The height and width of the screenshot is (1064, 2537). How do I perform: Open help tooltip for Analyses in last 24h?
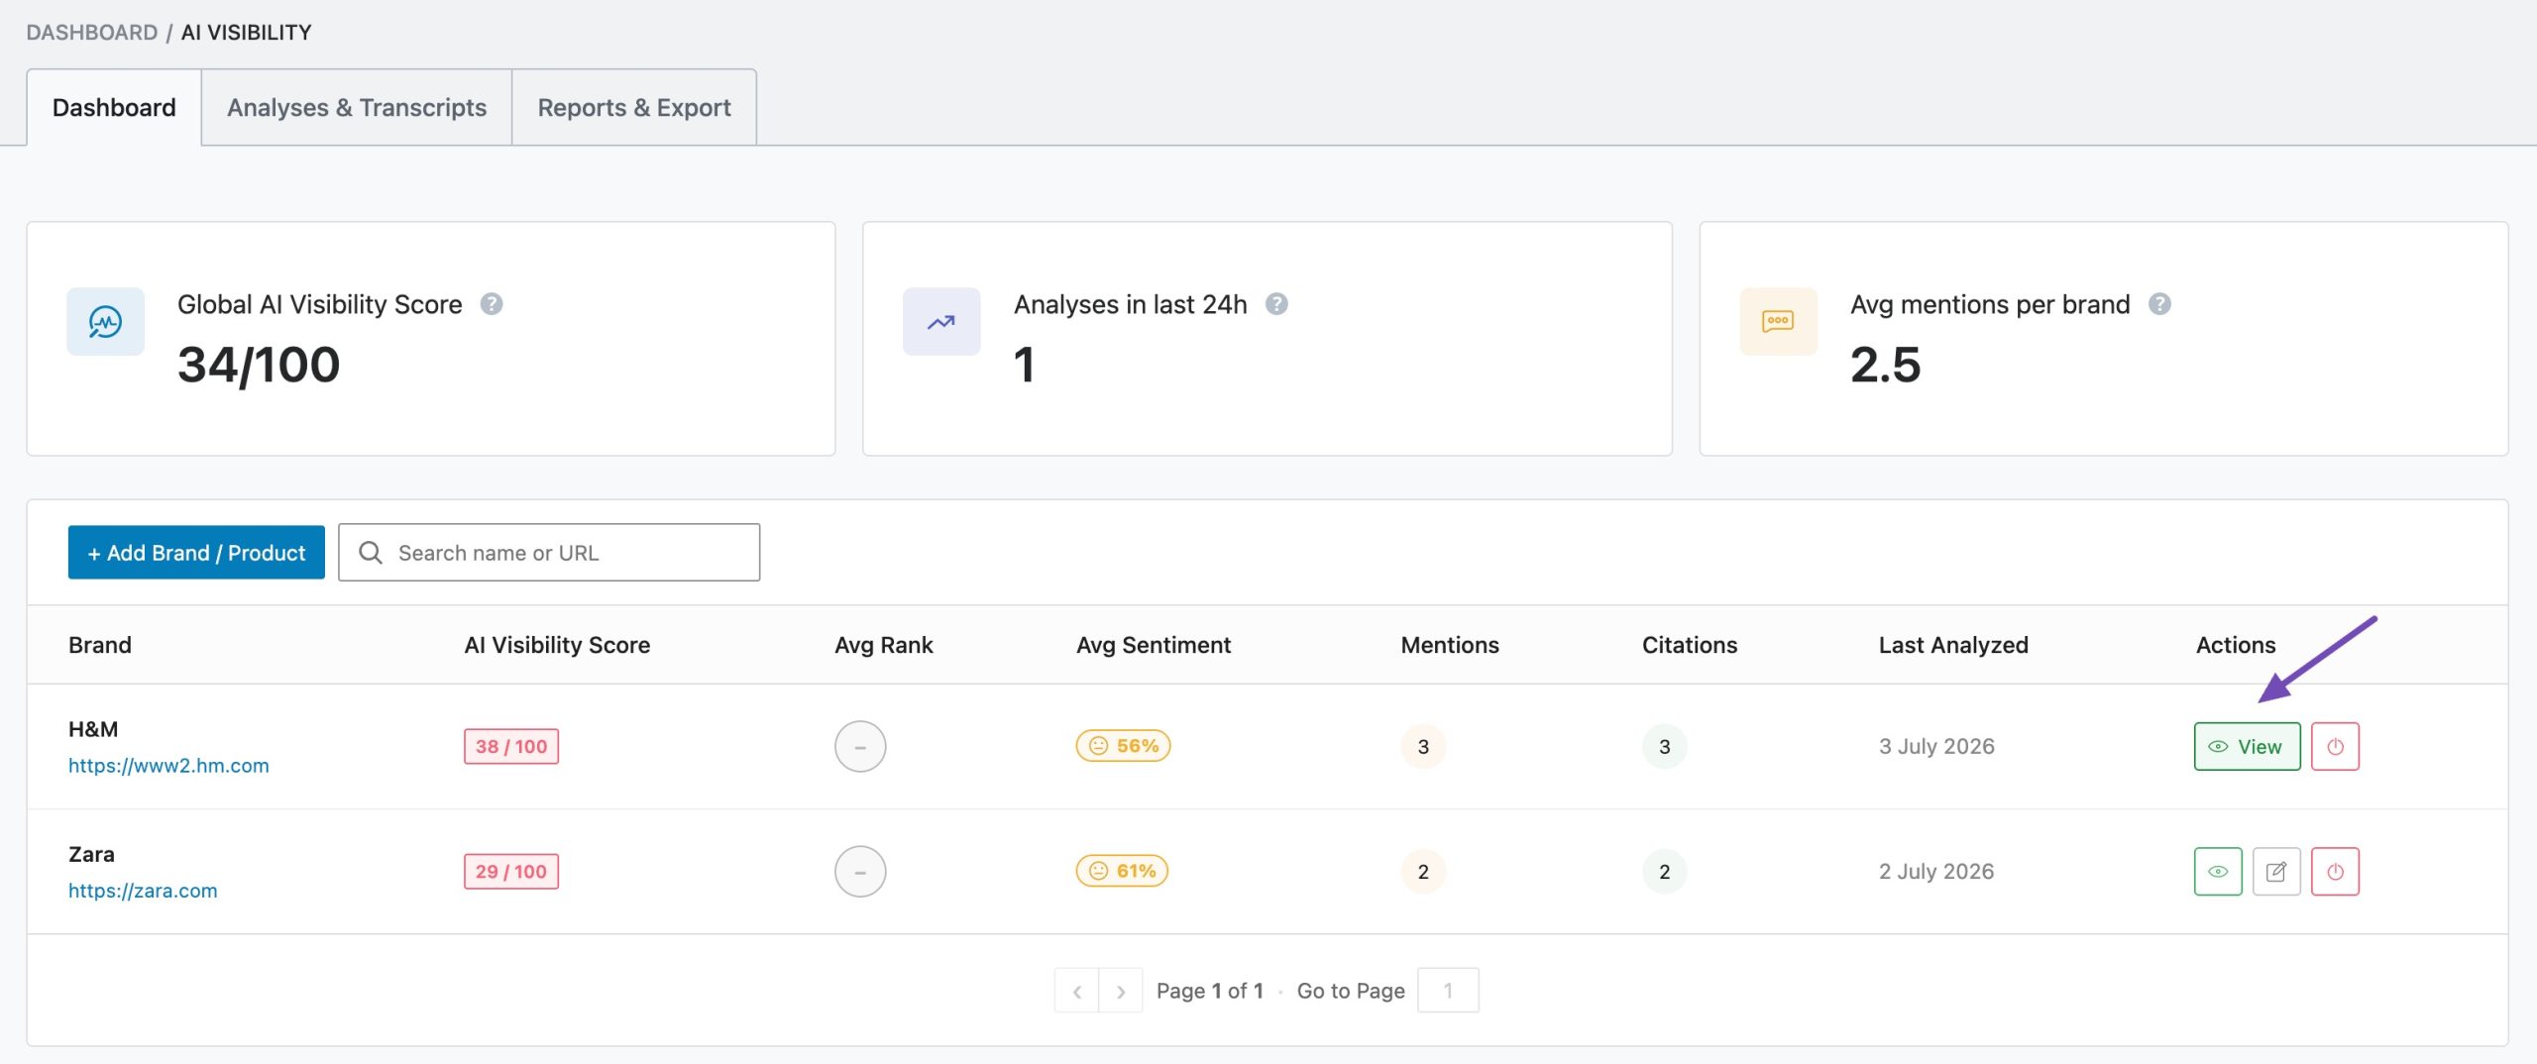tap(1276, 304)
